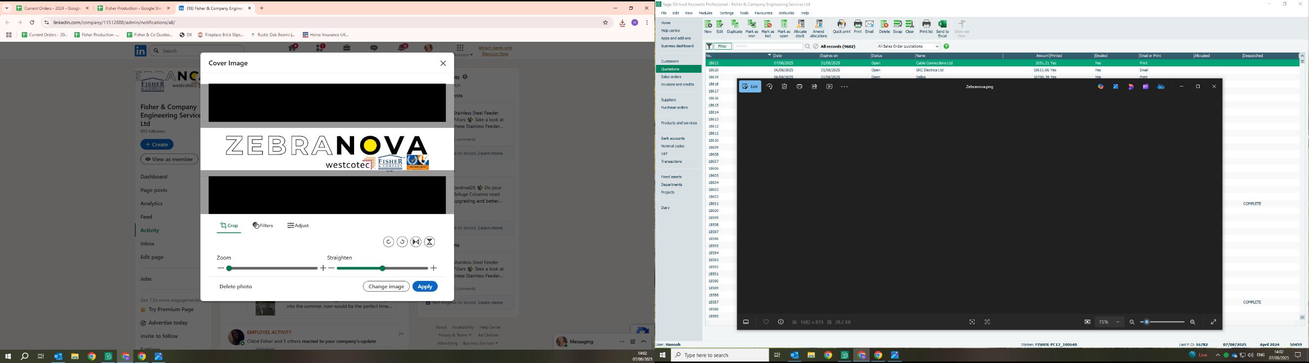Screen dimensions: 1309x363
Task: Delete the cover photo
Action: pyautogui.click(x=236, y=287)
